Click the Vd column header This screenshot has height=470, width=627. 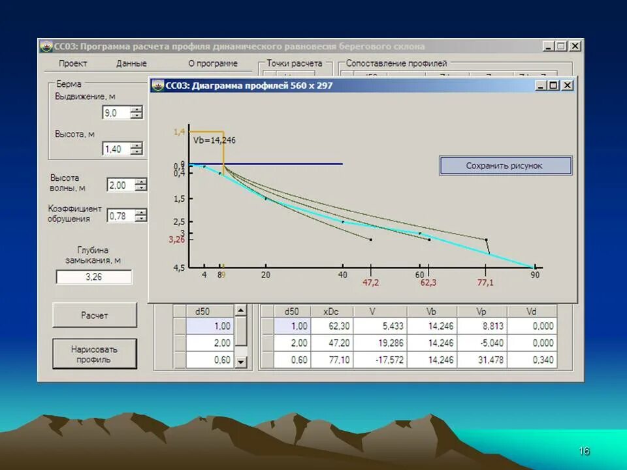(x=532, y=311)
